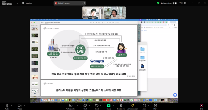208x110 pixels.
Task: Open the React emoji menu
Action: coord(97,107)
